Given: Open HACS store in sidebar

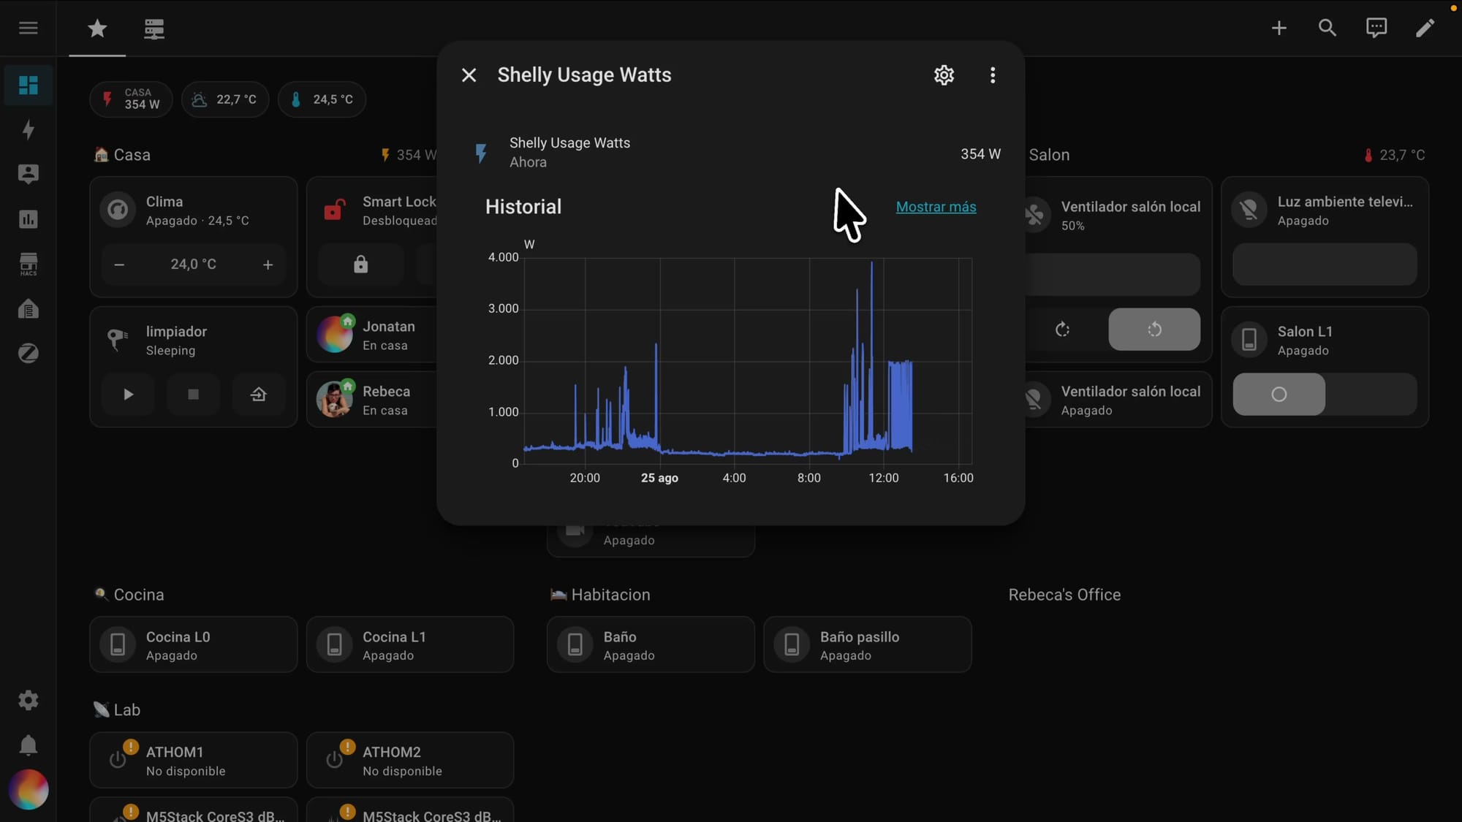Looking at the screenshot, I should [x=28, y=264].
